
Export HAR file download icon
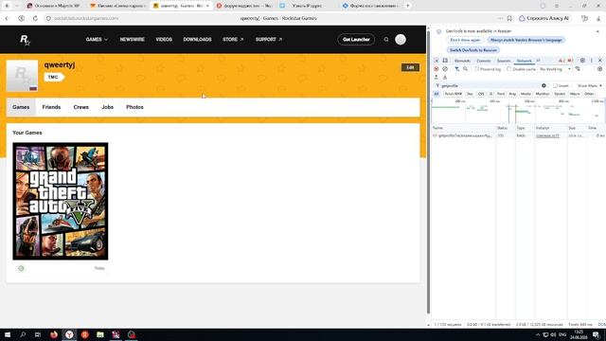click(445, 78)
